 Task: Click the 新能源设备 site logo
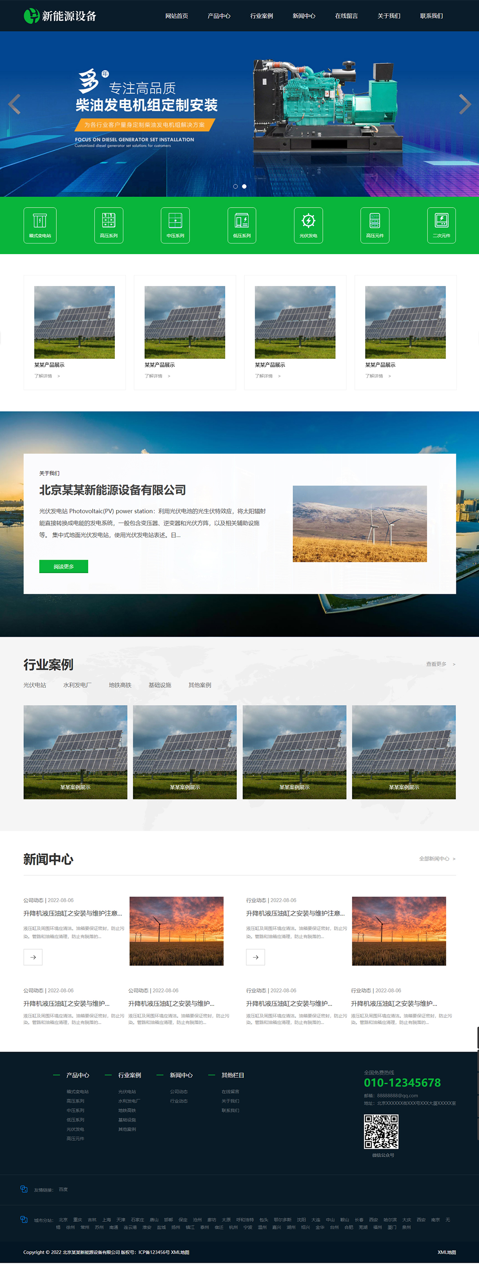[x=60, y=16]
